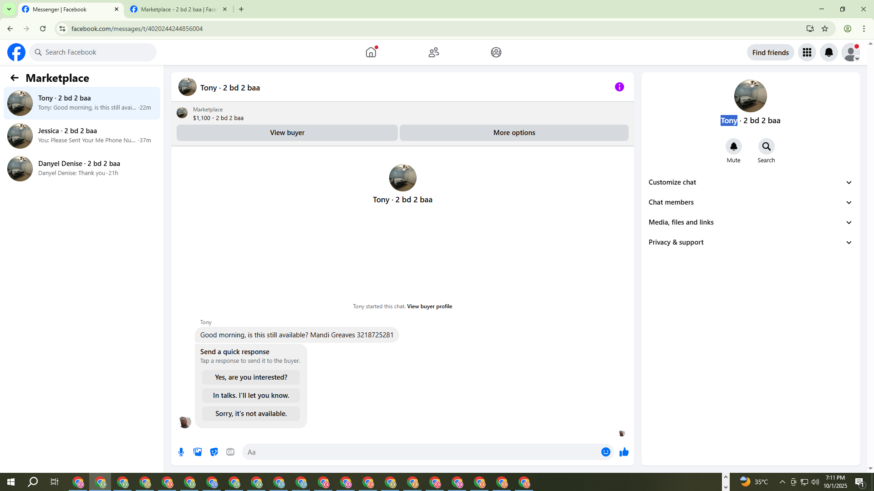Bookmark this page with the star icon
This screenshot has width=874, height=491.
pyautogui.click(x=825, y=29)
